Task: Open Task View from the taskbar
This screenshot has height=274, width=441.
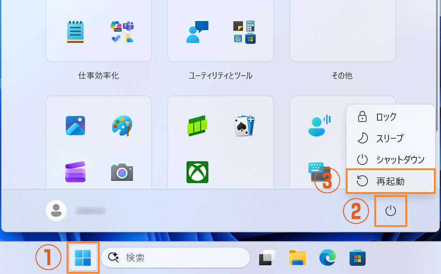Action: coord(267,258)
